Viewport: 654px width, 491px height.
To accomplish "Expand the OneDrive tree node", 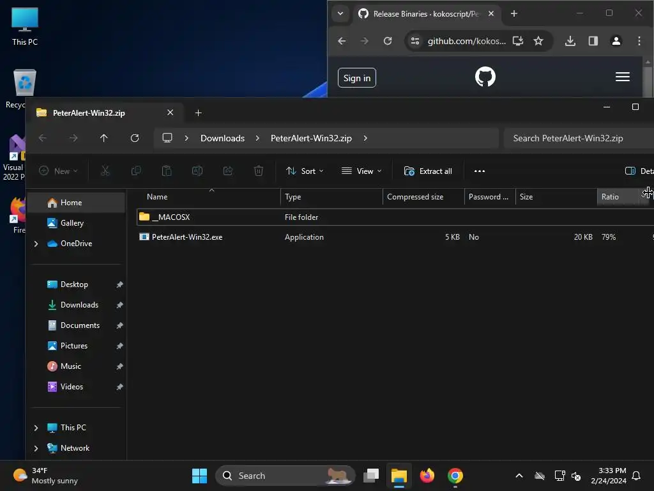I will [36, 244].
